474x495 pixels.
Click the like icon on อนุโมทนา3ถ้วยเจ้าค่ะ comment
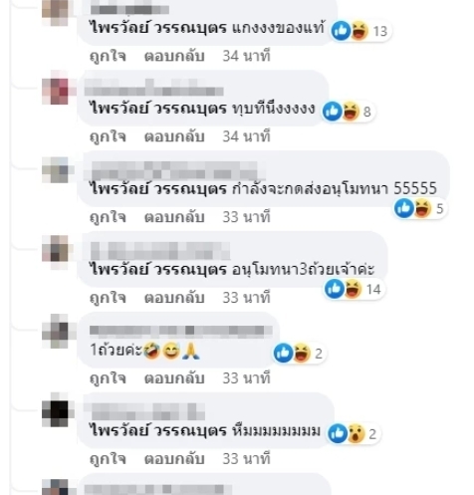point(335,289)
